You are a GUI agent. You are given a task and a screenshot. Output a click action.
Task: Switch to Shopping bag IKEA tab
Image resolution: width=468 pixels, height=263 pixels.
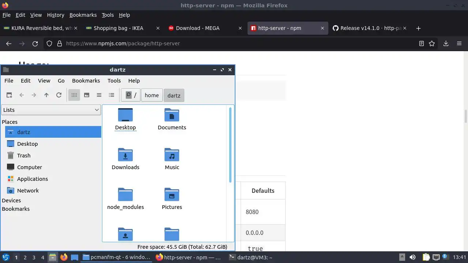[123, 28]
